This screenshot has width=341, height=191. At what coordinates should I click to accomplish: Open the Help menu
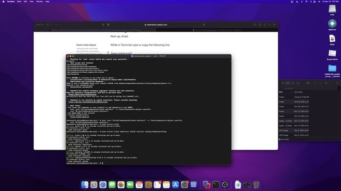(47, 2)
